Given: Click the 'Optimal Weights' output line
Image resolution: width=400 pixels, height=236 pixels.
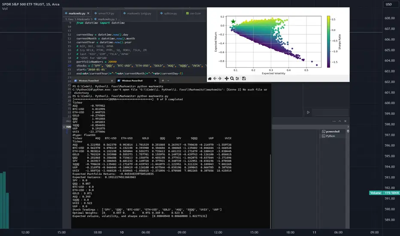Looking at the screenshot, I should pyautogui.click(x=132, y=213).
